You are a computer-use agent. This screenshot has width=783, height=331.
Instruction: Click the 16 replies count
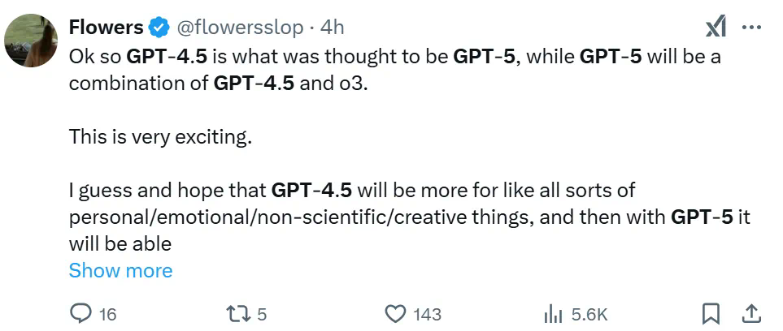[x=107, y=315]
